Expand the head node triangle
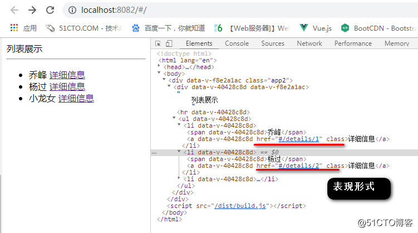418x233 pixels. (x=159, y=65)
